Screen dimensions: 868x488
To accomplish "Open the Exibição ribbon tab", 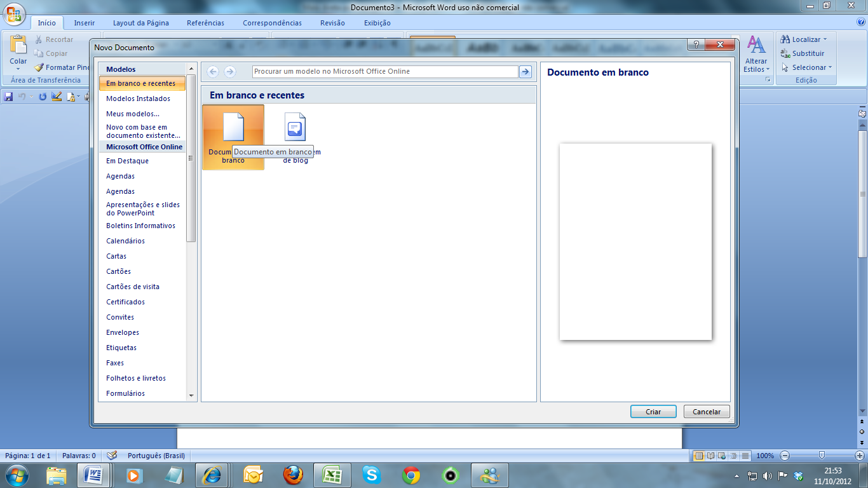I will click(x=377, y=23).
